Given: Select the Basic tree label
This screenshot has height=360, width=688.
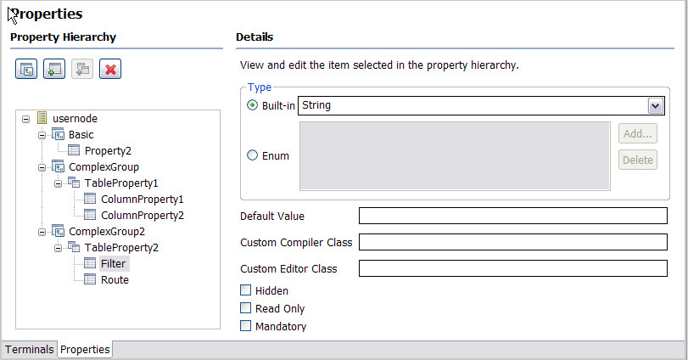Looking at the screenshot, I should (81, 135).
